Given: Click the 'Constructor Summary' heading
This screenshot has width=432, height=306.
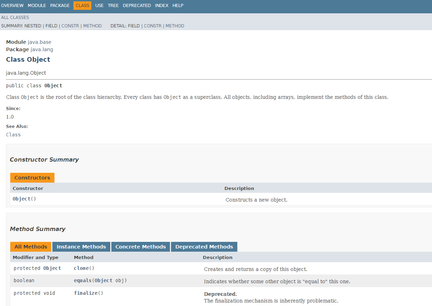Looking at the screenshot, I should tap(44, 159).
